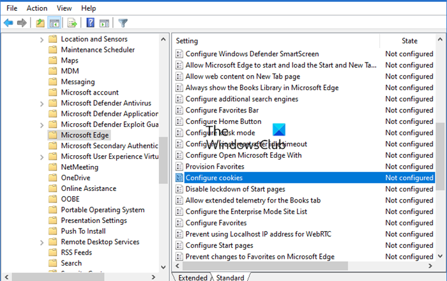Image resolution: width=447 pixels, height=281 pixels.
Task: Select Allow web content on New Tab page
Action: coord(243,77)
